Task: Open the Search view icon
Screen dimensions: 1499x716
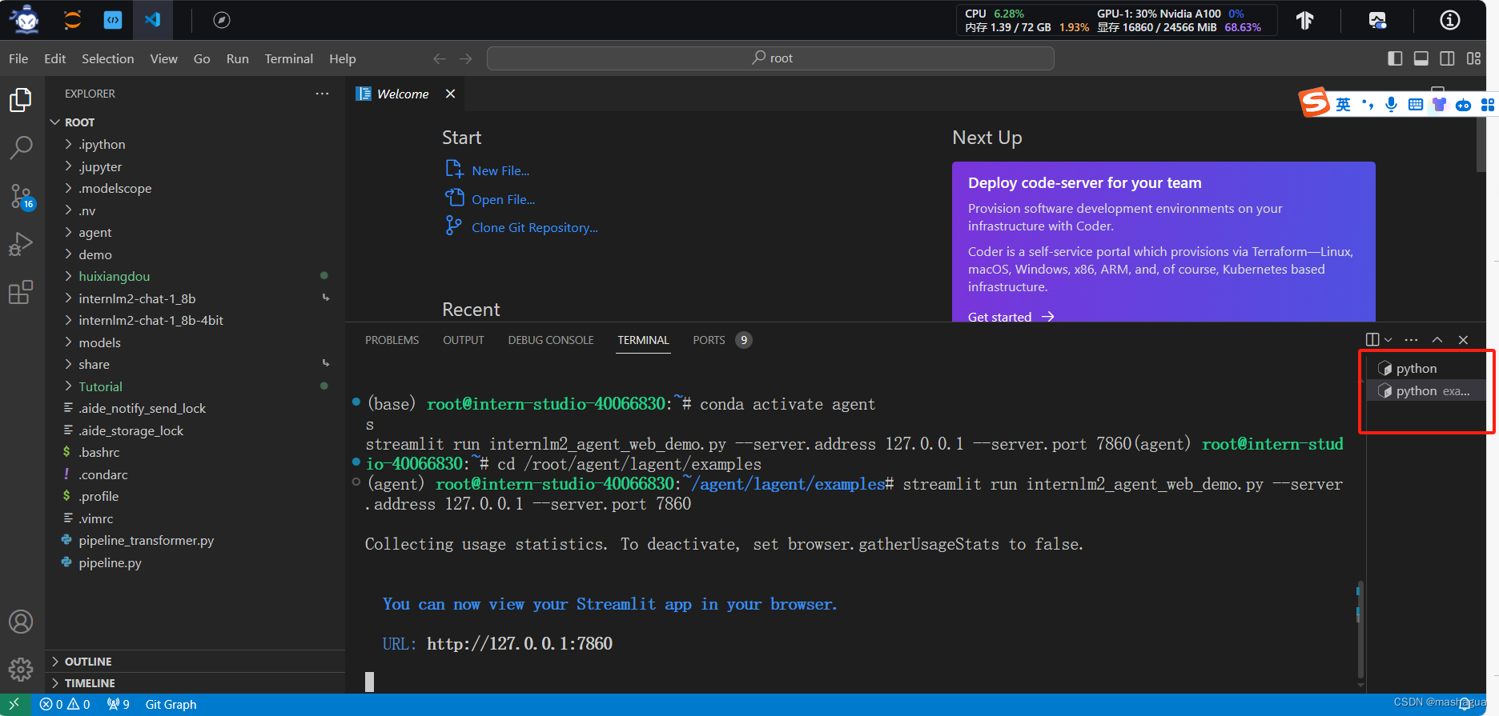Action: [21, 147]
